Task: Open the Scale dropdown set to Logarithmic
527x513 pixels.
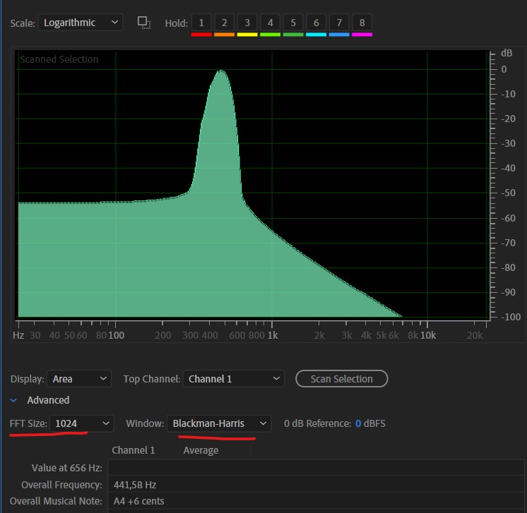Action: point(80,23)
